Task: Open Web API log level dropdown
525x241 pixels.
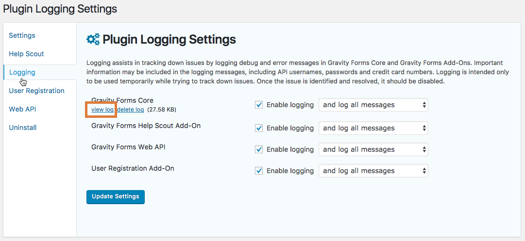Action: click(373, 149)
